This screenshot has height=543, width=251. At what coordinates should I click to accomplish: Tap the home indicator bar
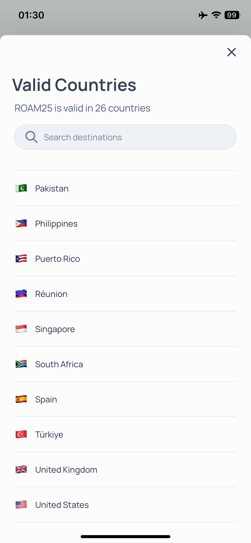pos(125,537)
